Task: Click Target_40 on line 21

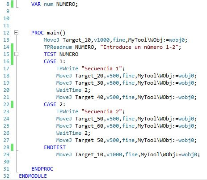Action: pos(89,97)
